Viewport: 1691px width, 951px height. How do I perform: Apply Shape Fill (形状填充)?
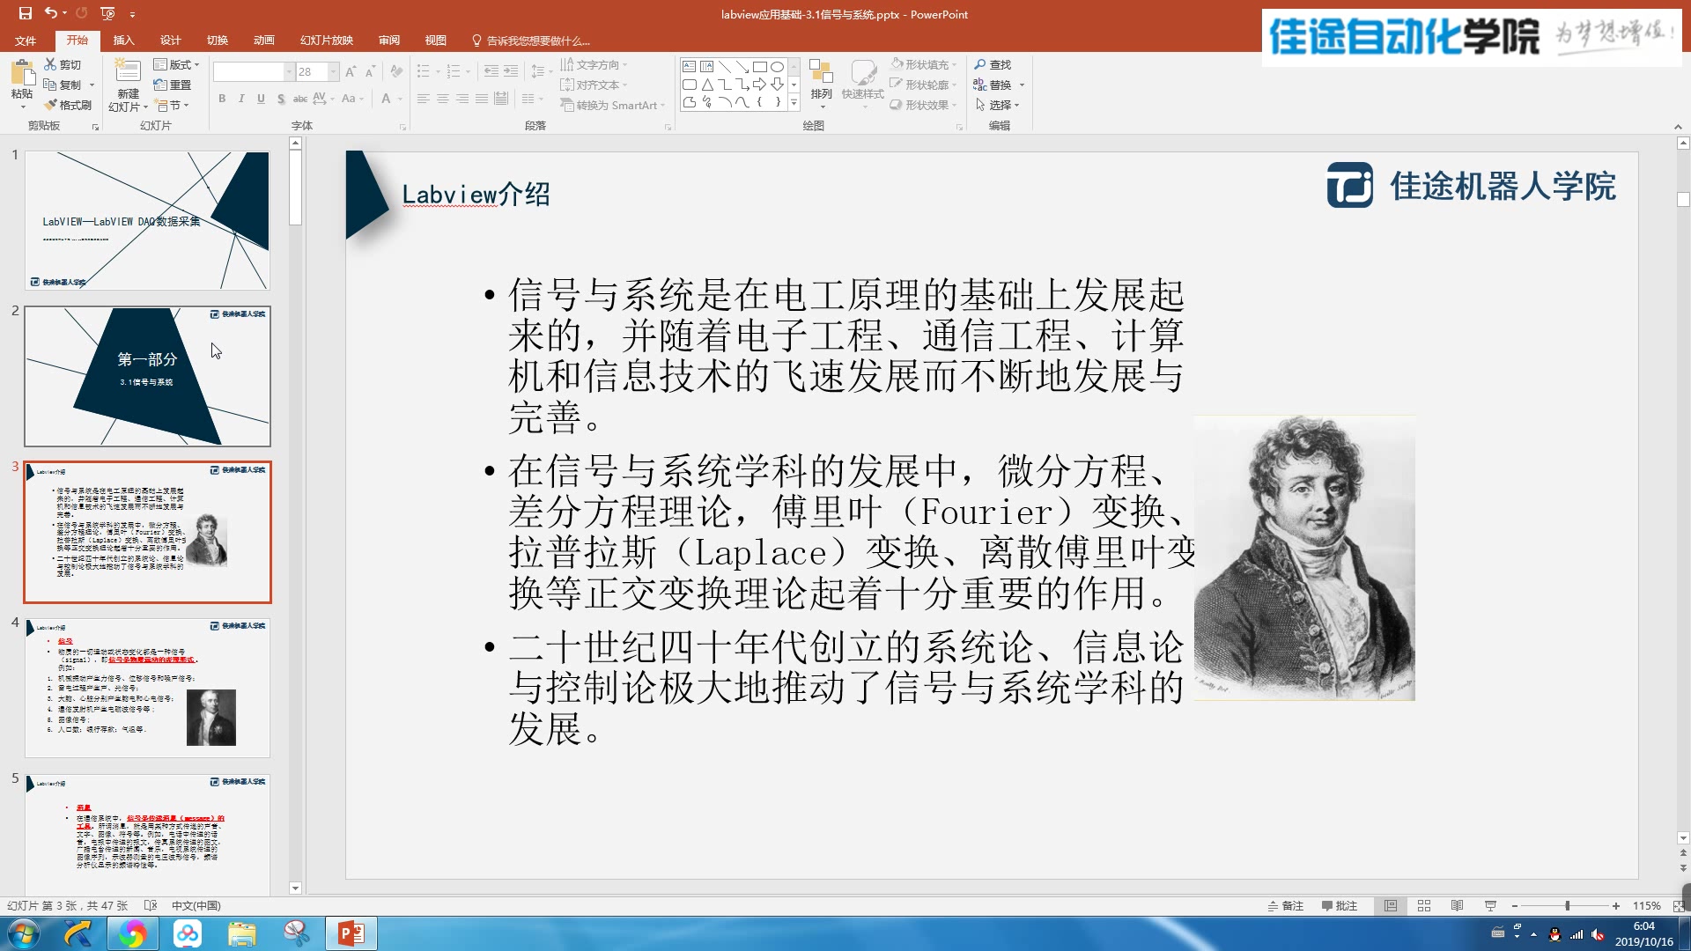pyautogui.click(x=921, y=64)
